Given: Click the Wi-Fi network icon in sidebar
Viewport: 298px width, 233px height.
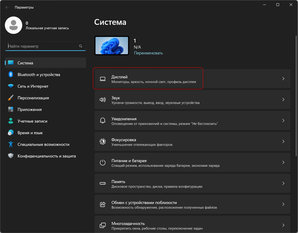Looking at the screenshot, I should click(11, 86).
